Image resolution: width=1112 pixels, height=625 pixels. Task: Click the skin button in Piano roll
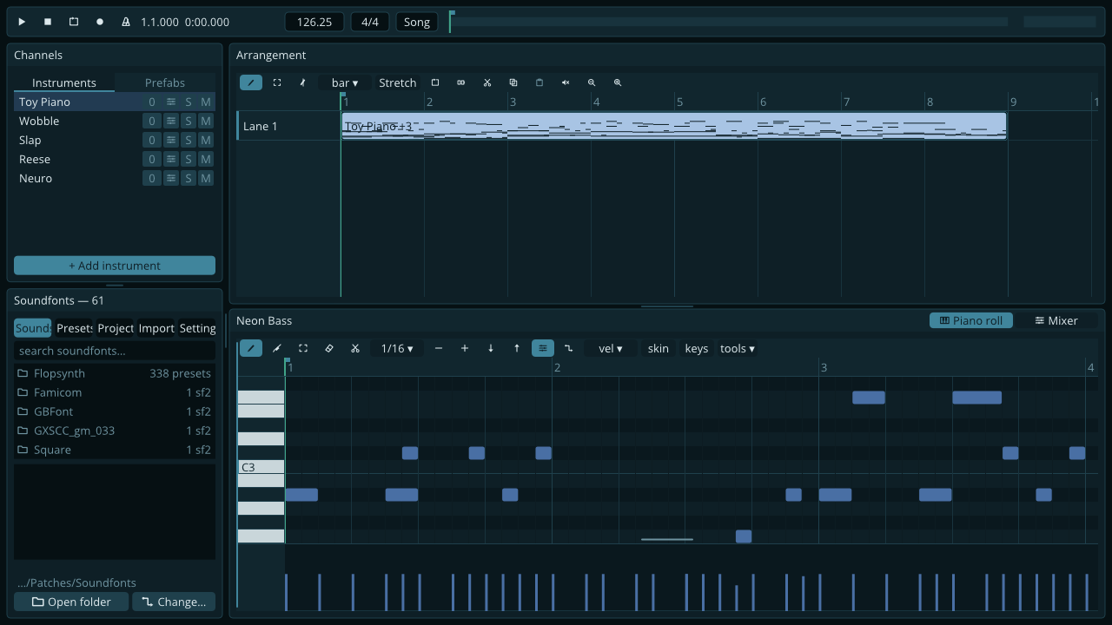[659, 348]
